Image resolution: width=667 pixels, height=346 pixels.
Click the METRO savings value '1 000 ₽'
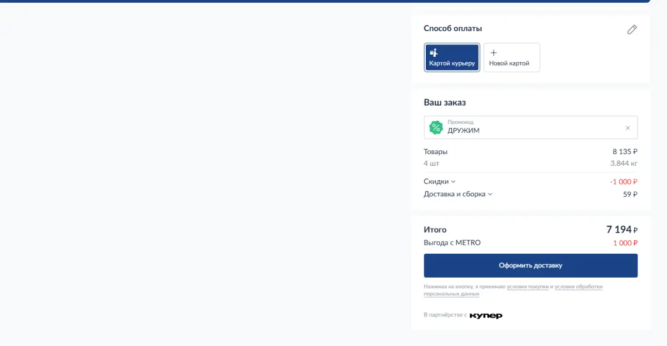625,243
